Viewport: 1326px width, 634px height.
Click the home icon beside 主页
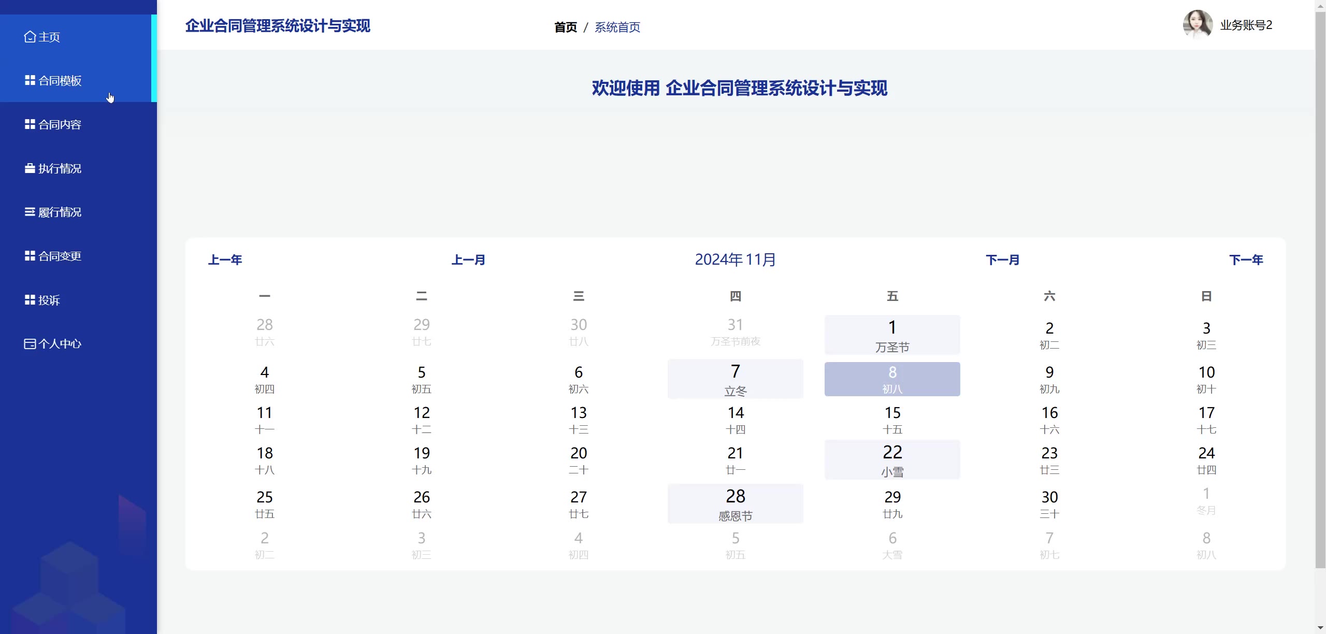coord(30,37)
